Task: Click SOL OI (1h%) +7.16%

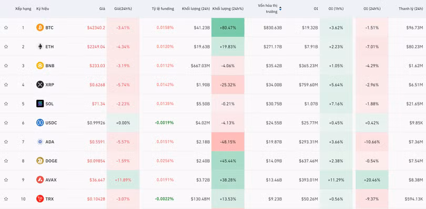Action: 336,103
